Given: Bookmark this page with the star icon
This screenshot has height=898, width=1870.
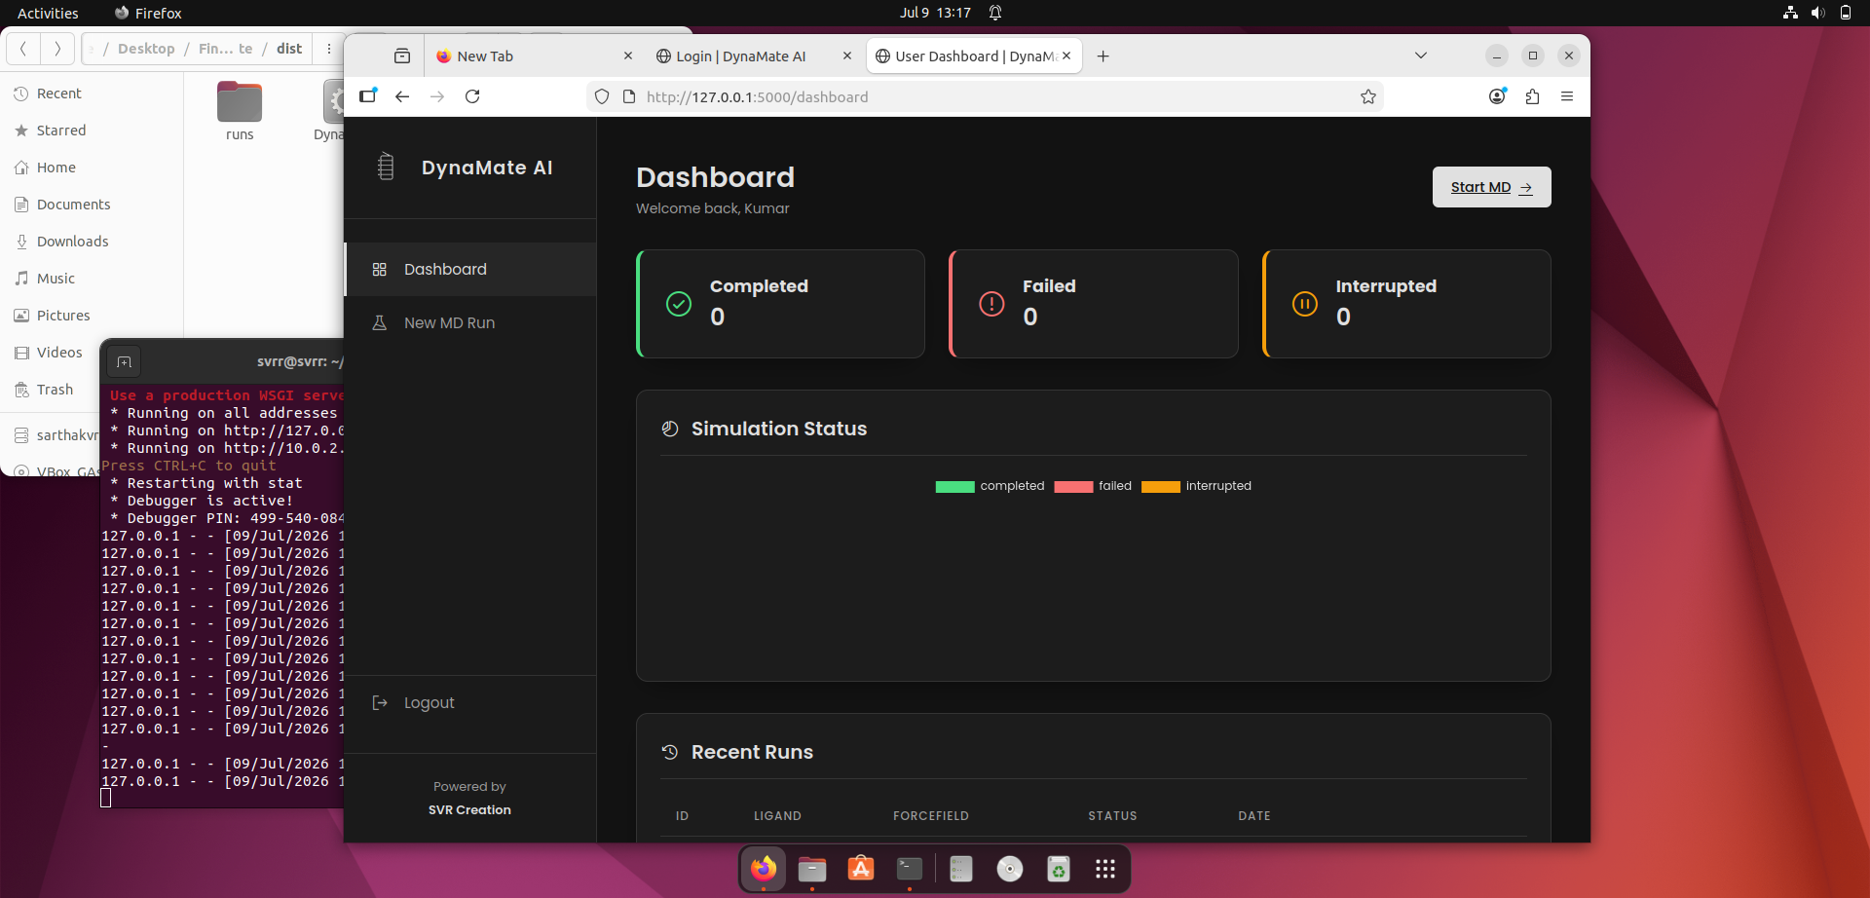Looking at the screenshot, I should coord(1368,96).
